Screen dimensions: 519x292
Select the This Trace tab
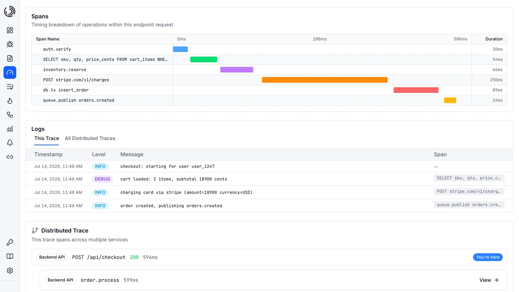point(47,138)
